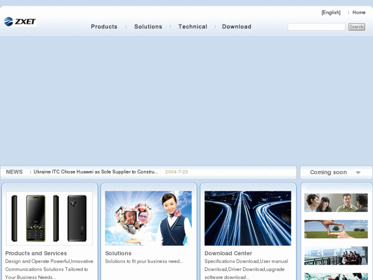Open the people talking sidebar thumbnail
Screen dimensions: 373x280
336,203
